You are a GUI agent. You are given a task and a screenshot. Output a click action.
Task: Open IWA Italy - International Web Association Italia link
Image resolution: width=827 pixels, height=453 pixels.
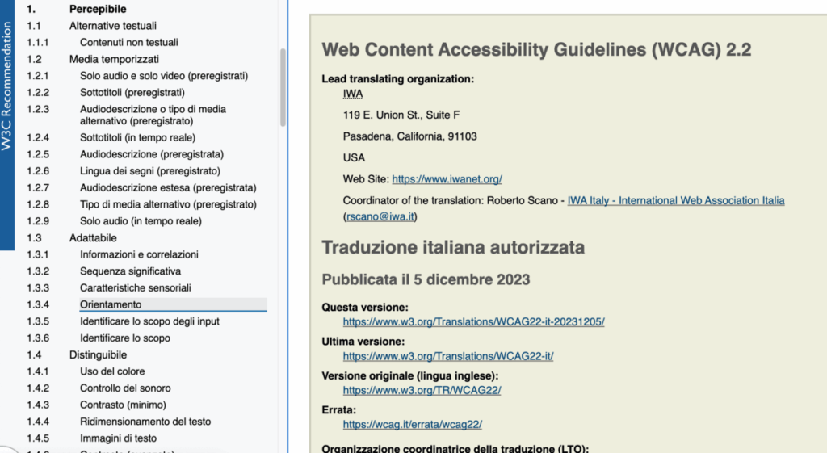(x=676, y=200)
